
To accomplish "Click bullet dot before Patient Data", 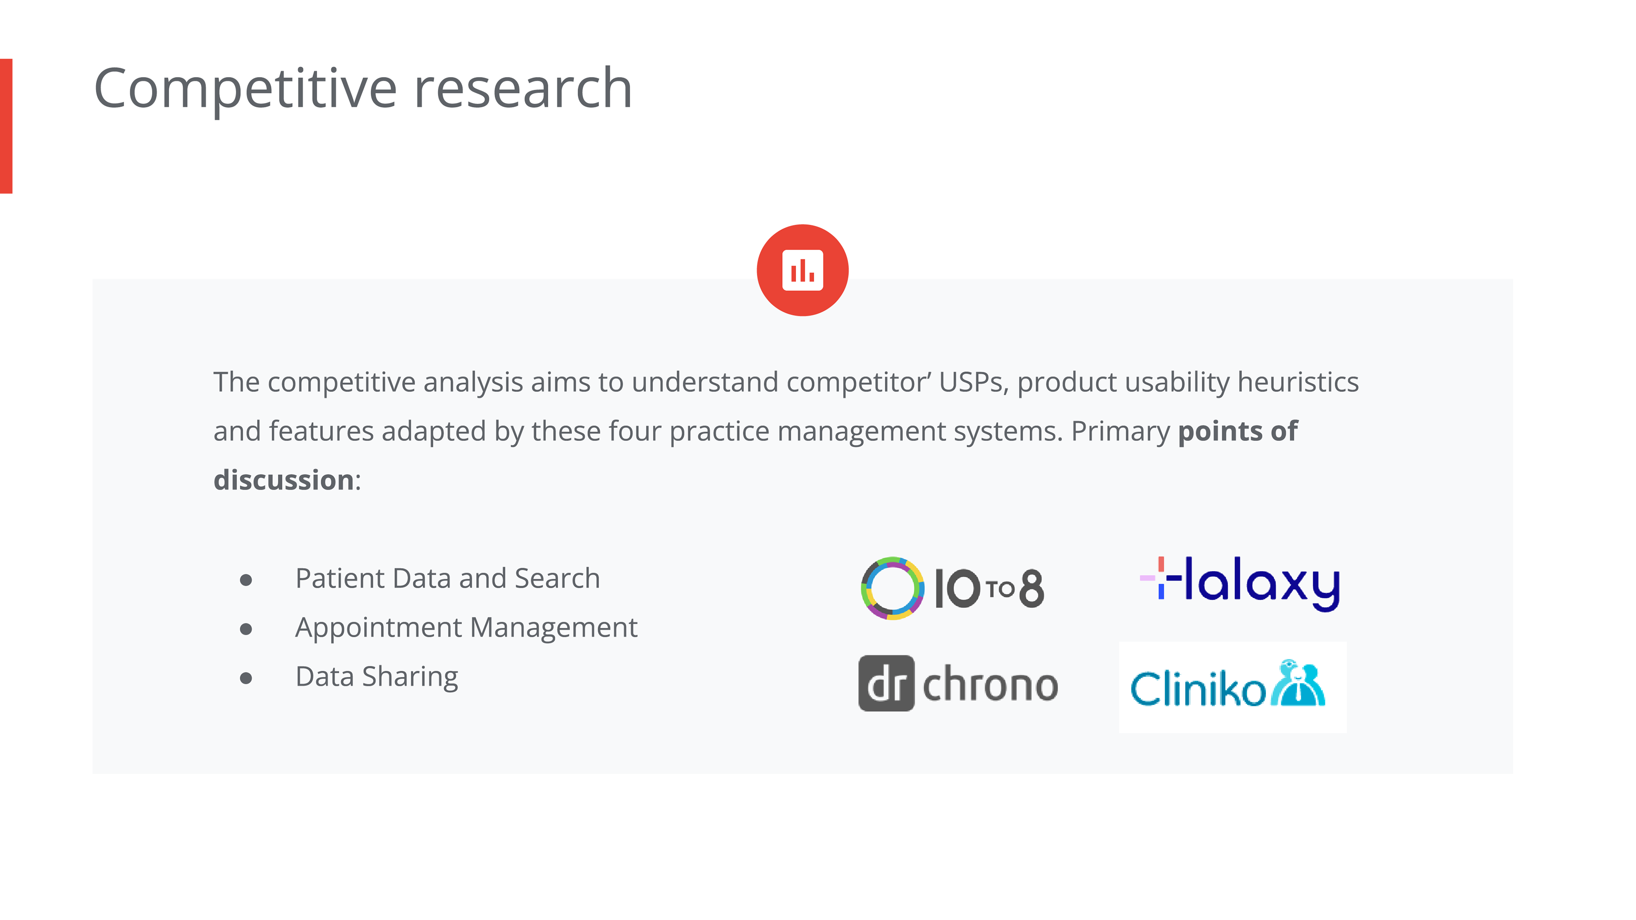I will pyautogui.click(x=246, y=580).
